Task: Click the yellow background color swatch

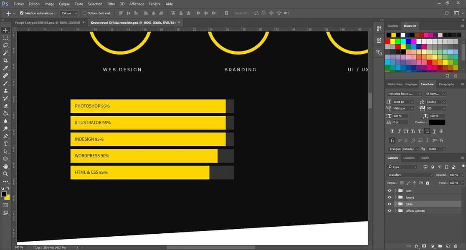Action: [x=8, y=198]
